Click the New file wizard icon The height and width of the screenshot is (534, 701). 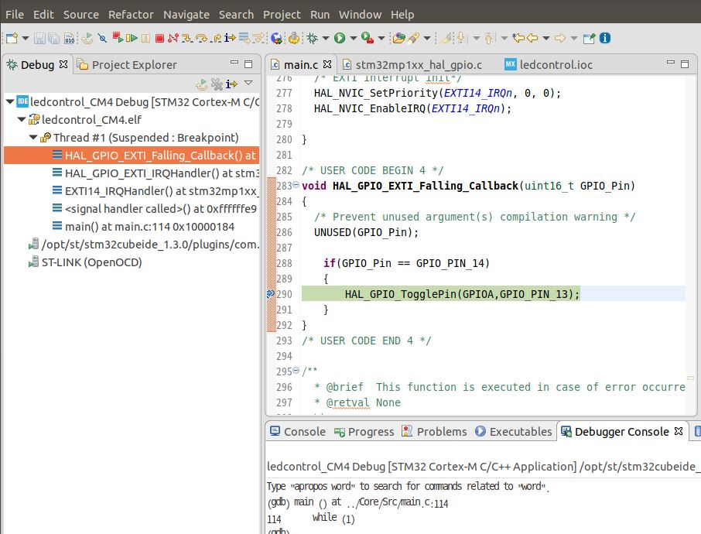pos(12,38)
